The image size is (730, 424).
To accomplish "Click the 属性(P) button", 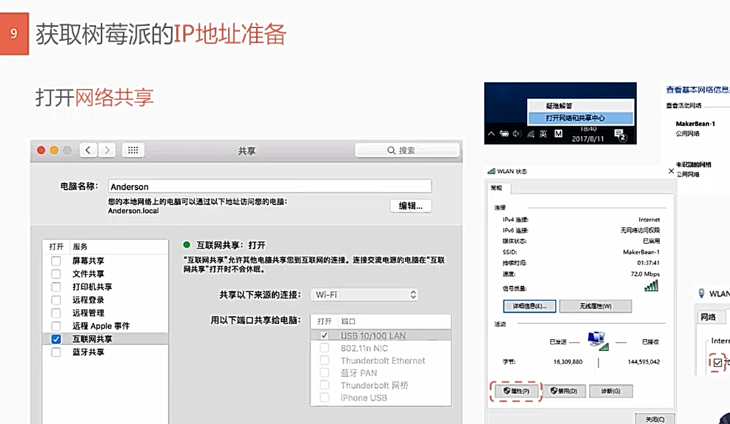I will pyautogui.click(x=516, y=391).
